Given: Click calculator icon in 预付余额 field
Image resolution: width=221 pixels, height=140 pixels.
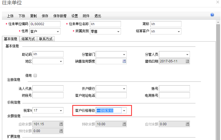Looking at the screenshot, I should click(61, 131).
